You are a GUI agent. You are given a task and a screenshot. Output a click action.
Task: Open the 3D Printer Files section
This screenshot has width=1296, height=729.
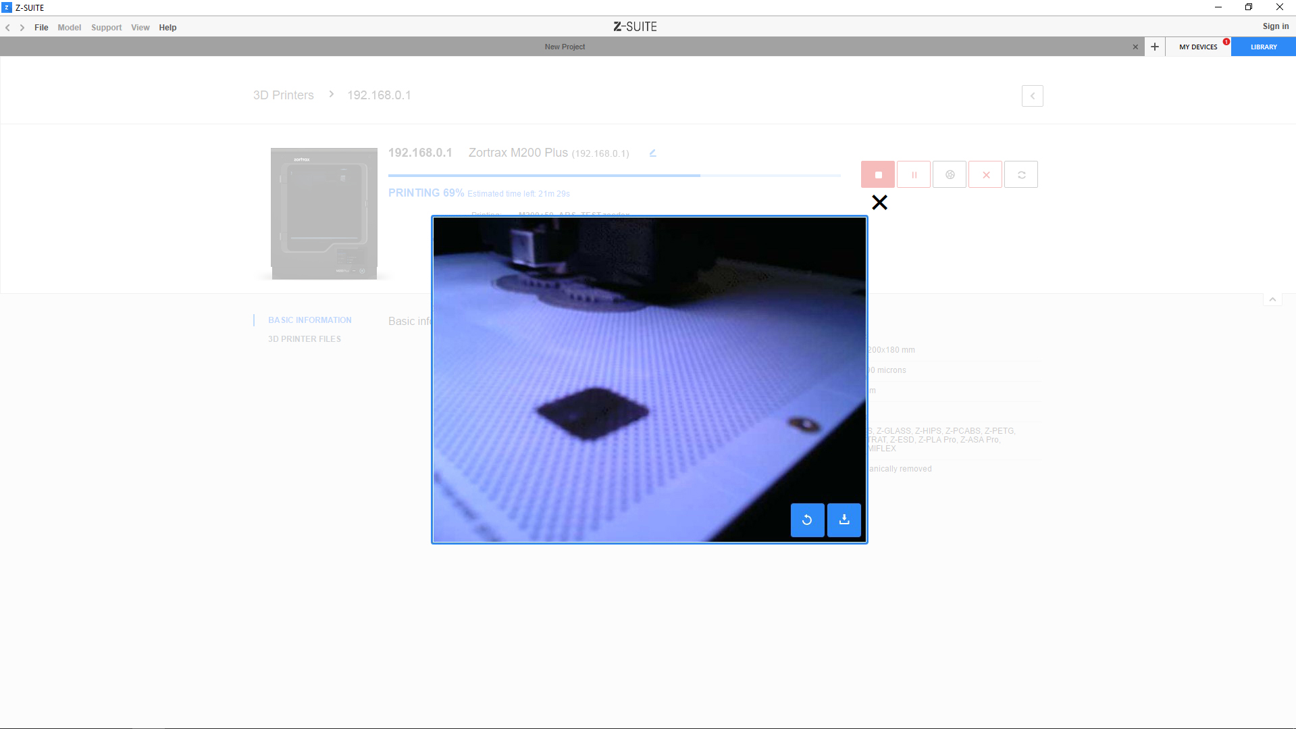[305, 339]
